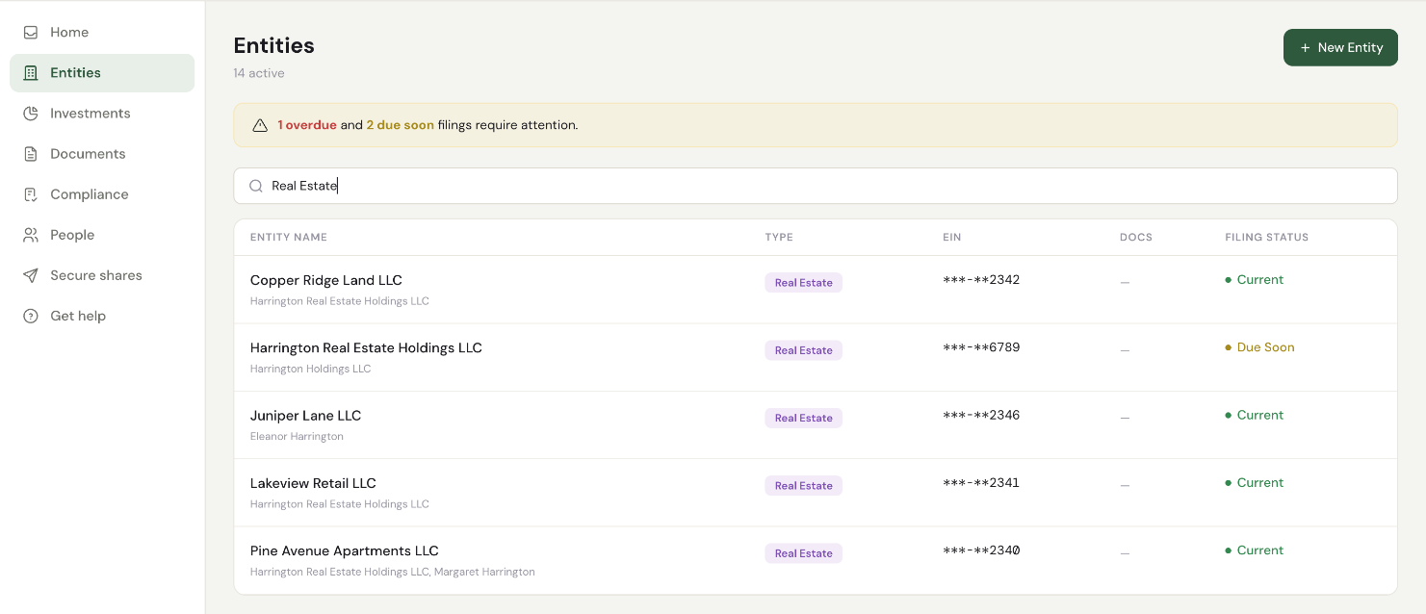Click the People icon in sidebar

pyautogui.click(x=31, y=234)
